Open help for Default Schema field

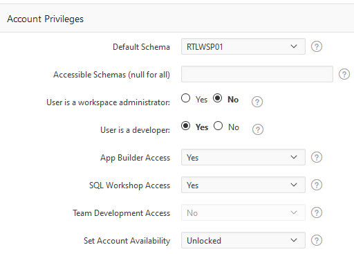point(317,46)
